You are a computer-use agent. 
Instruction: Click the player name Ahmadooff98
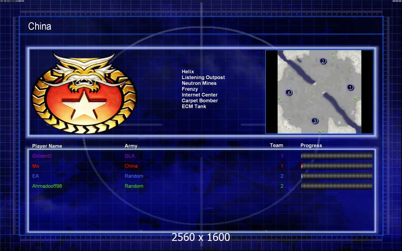(x=47, y=186)
